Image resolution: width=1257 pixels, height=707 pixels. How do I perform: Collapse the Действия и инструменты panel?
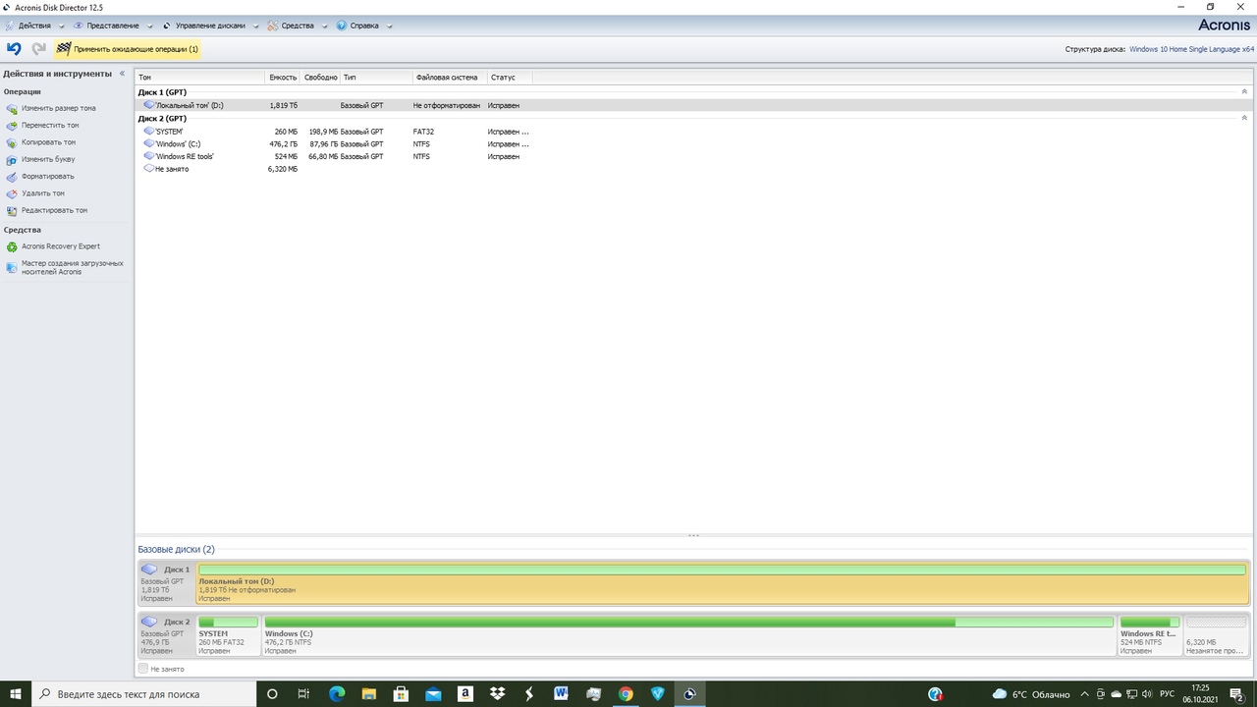[122, 74]
